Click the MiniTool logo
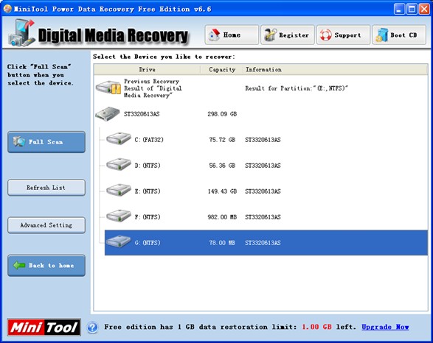Screen dimensions: 433x343 click(44, 328)
